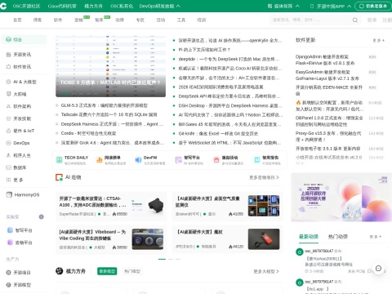This screenshot has height=294, width=392.
Task: Switch to the 最新动弹 tab
Action: (x=309, y=237)
